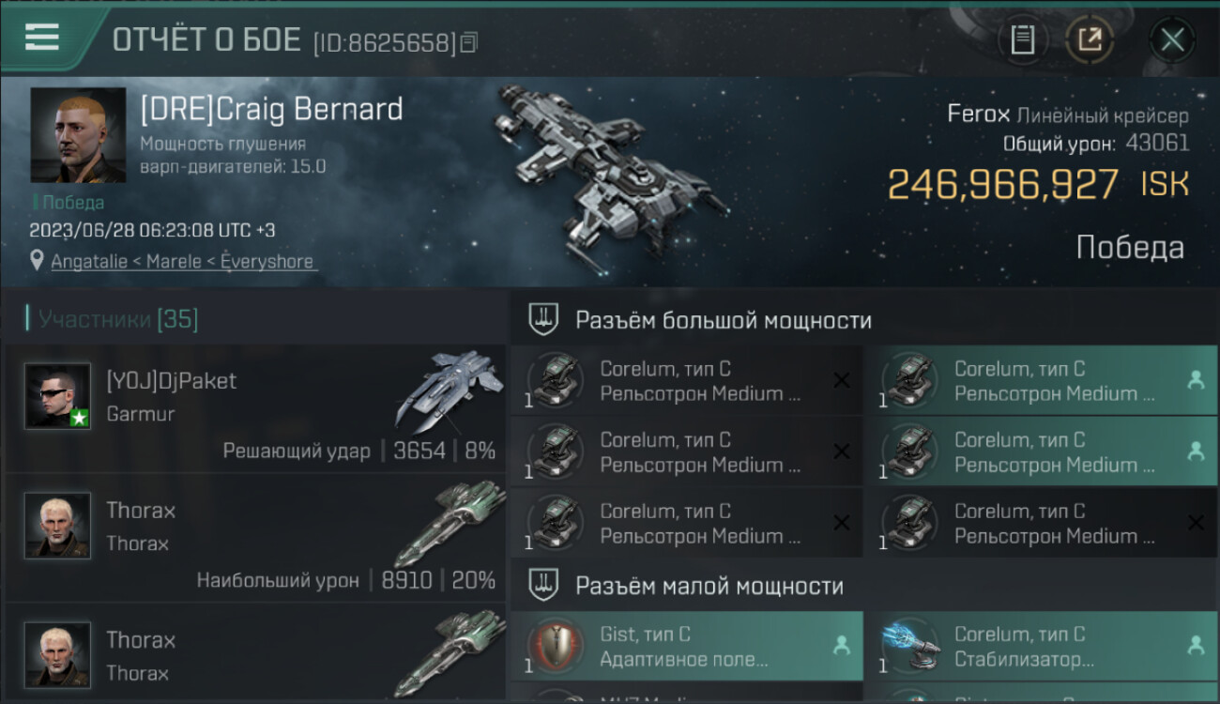Share the battle report externally
This screenshot has height=704, width=1220.
[x=1090, y=39]
